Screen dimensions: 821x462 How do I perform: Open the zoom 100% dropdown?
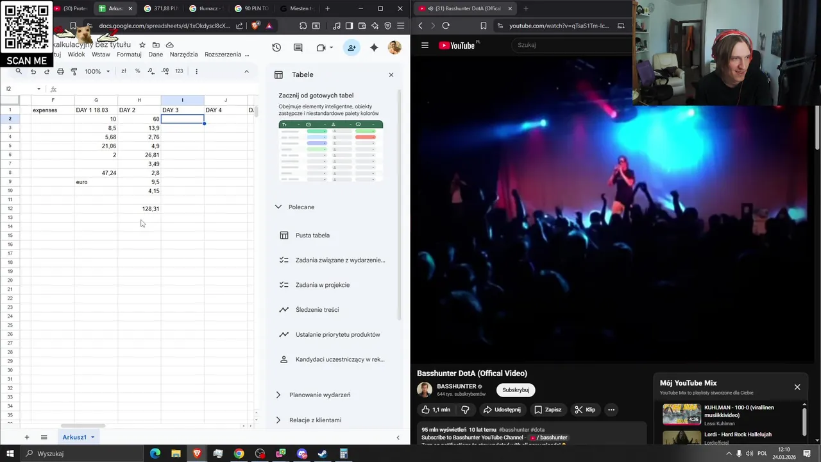click(97, 71)
